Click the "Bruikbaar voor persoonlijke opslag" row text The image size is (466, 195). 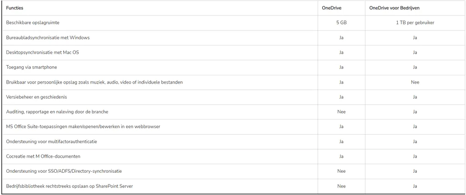tap(95, 82)
